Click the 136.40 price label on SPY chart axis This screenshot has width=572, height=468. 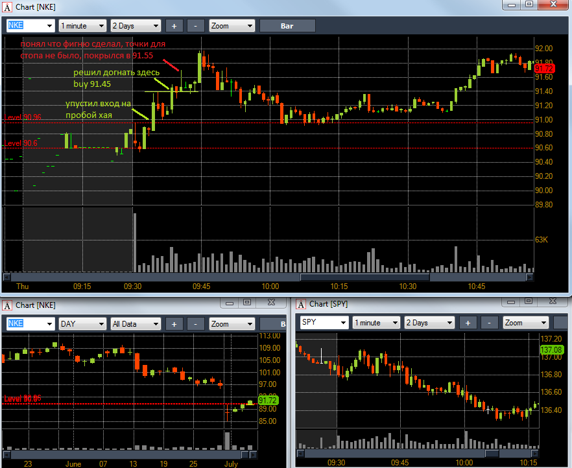(x=551, y=410)
